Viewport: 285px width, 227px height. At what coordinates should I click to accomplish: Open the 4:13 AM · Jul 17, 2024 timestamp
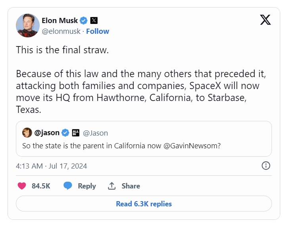click(51, 166)
